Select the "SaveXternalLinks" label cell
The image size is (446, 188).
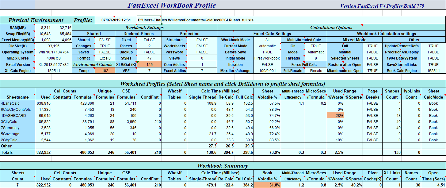402,64
